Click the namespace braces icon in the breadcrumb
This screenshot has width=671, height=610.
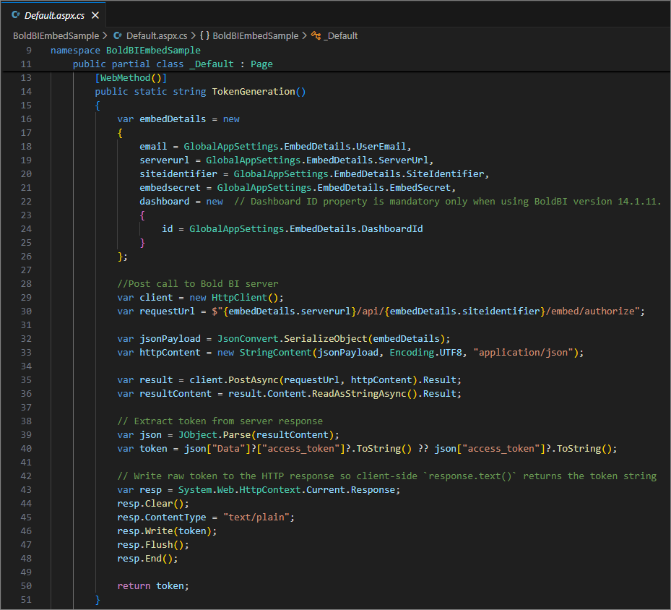coord(204,35)
